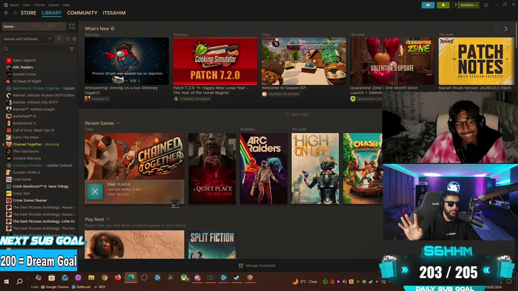Click the Apex Legends game icon in list
518x291 pixels.
coord(9,60)
